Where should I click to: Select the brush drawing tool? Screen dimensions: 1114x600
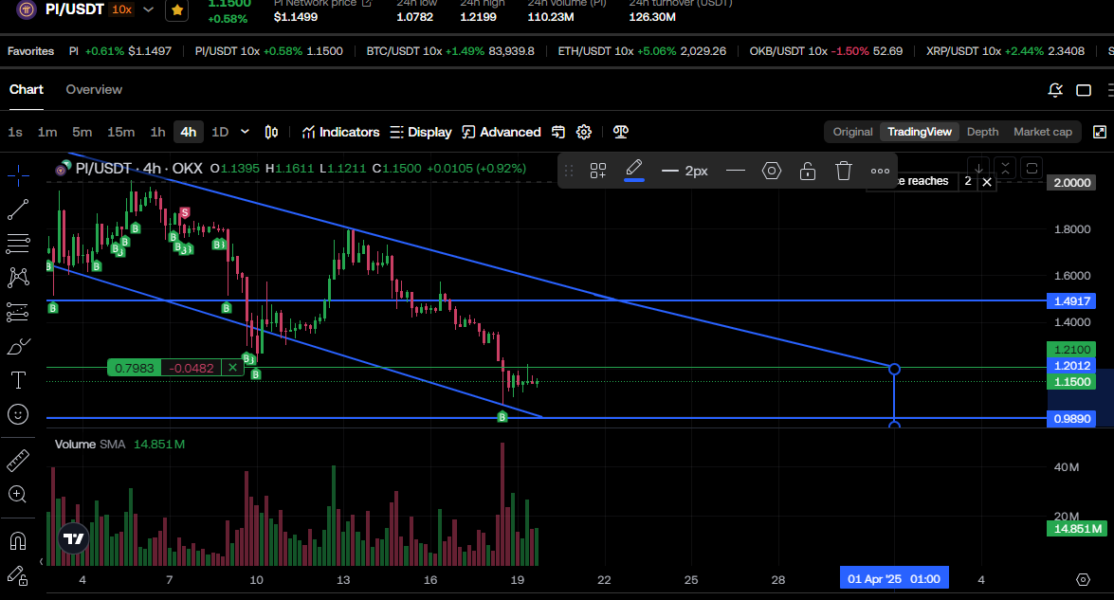point(18,347)
